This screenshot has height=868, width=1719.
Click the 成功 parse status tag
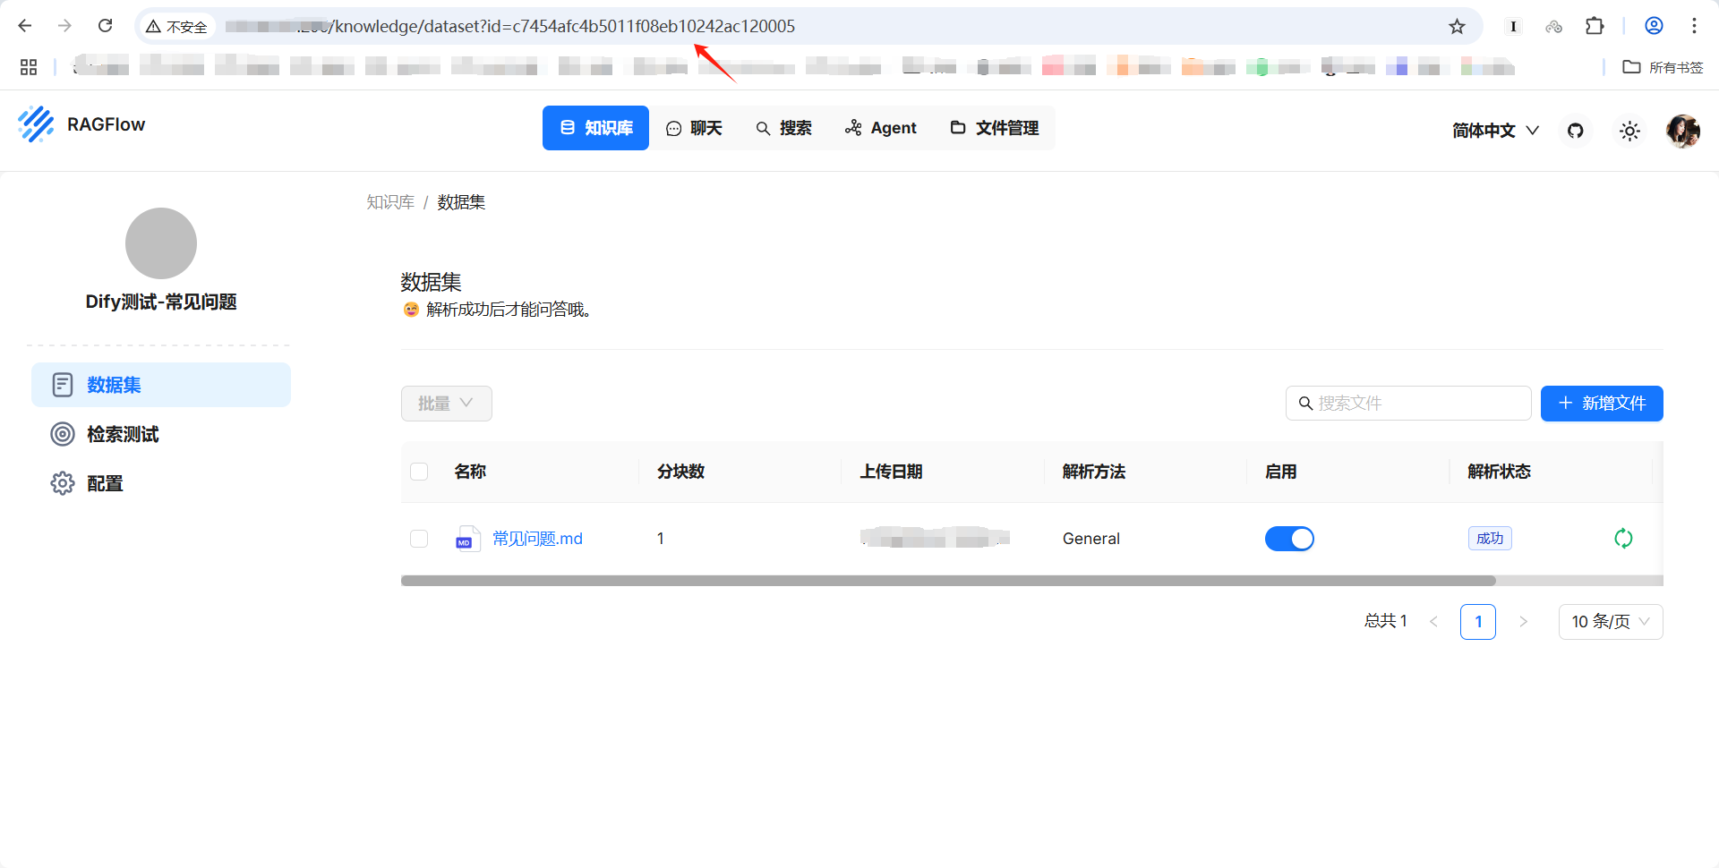[x=1490, y=538]
